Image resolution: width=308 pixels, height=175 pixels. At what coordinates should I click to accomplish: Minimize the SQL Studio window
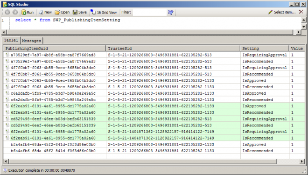coord(292,4)
